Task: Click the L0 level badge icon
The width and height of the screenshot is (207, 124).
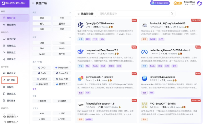Action: coord(177,3)
